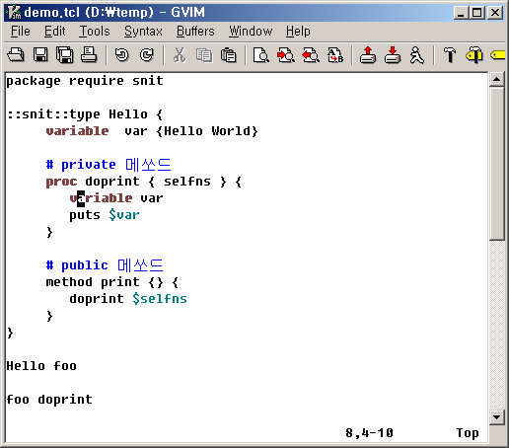Image resolution: width=509 pixels, height=448 pixels.
Task: Open the Buffers menu
Action: (195, 32)
